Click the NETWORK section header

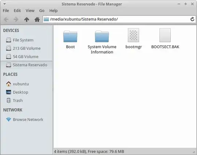(13, 110)
